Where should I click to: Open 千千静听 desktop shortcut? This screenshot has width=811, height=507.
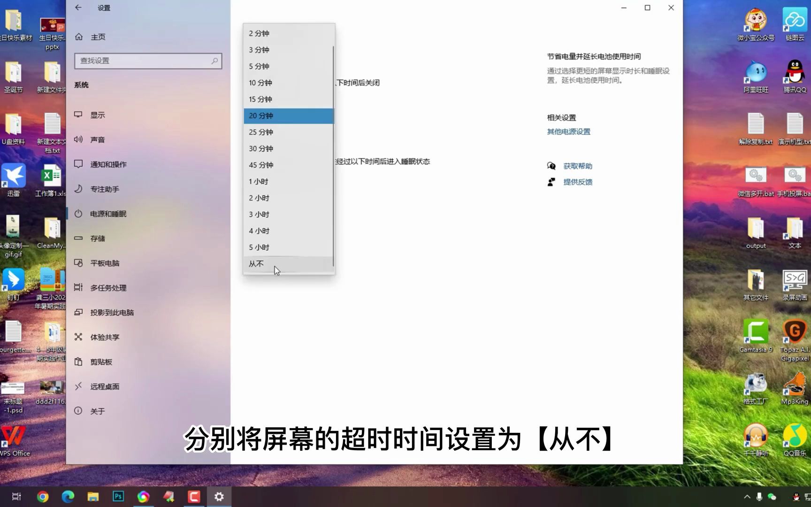coord(756,440)
